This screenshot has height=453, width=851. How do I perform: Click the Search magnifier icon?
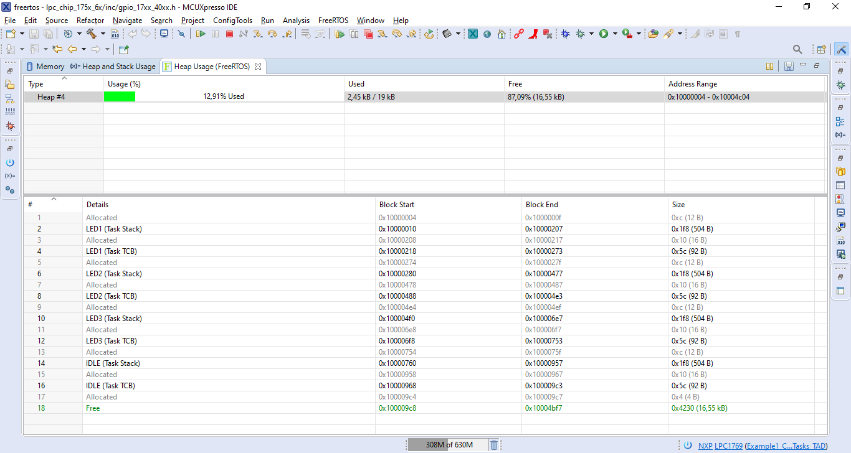(x=797, y=49)
